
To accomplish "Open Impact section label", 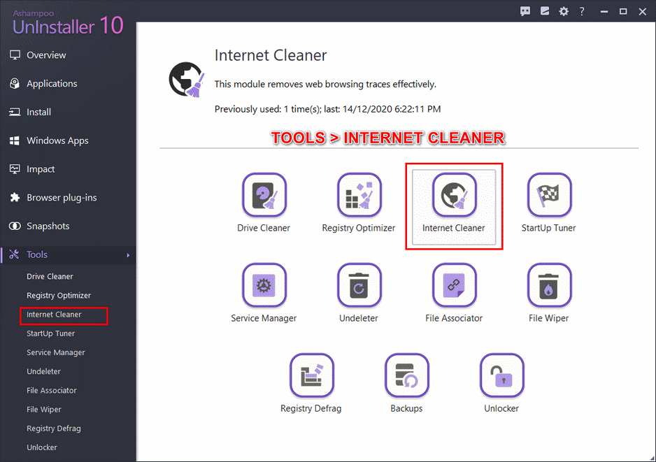I will [41, 169].
